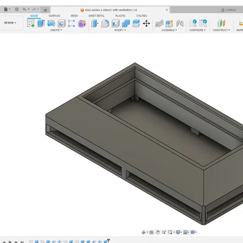Select the Revolve tool icon
243x243 pixels.
click(x=51, y=24)
